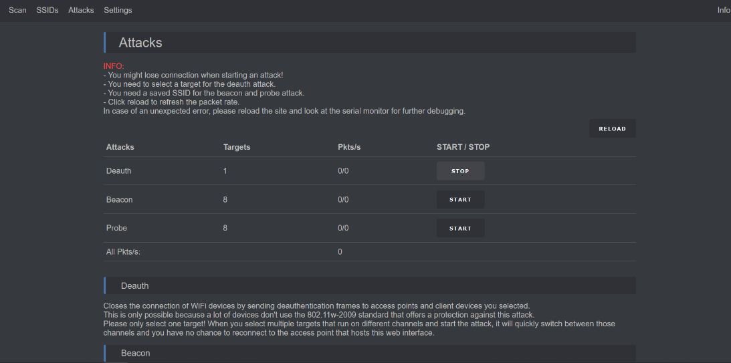
Task: Click the START / STOP column header
Action: (x=463, y=147)
